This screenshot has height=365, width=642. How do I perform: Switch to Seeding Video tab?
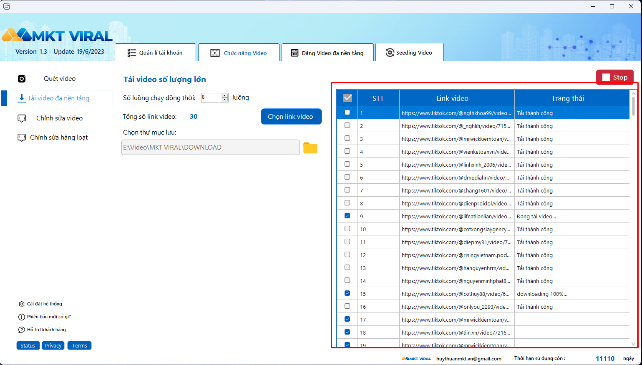tap(409, 52)
